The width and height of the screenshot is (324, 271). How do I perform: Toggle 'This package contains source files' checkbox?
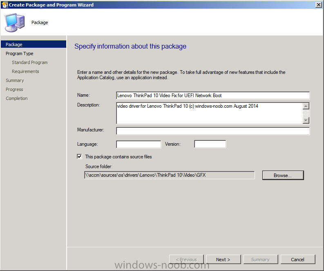(79, 156)
